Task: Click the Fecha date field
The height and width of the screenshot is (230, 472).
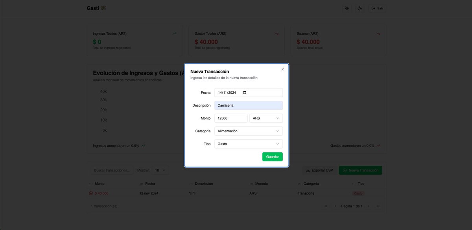Action: pyautogui.click(x=249, y=93)
